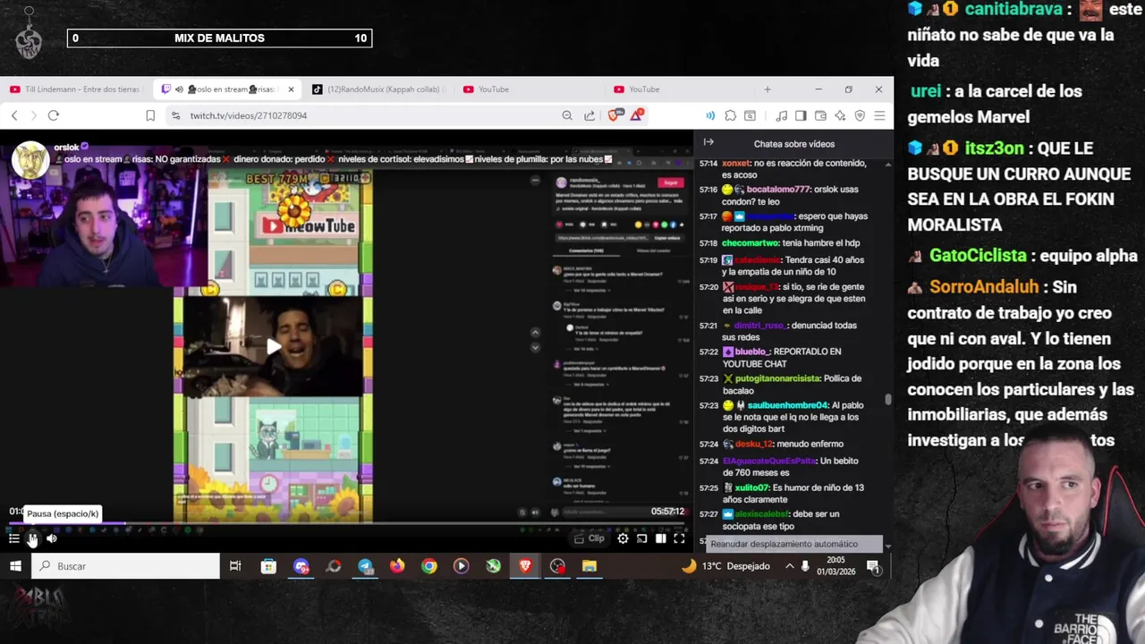The height and width of the screenshot is (644, 1145).
Task: Click bocatalomo777 username in chat
Action: (x=779, y=190)
